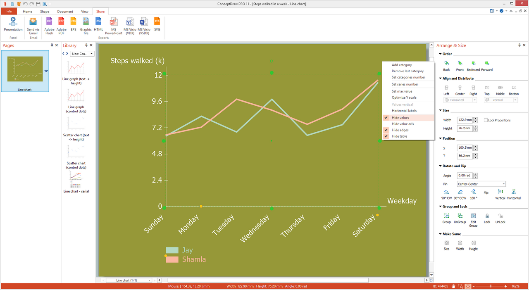Enable Lock Proportions checkbox

pyautogui.click(x=486, y=120)
